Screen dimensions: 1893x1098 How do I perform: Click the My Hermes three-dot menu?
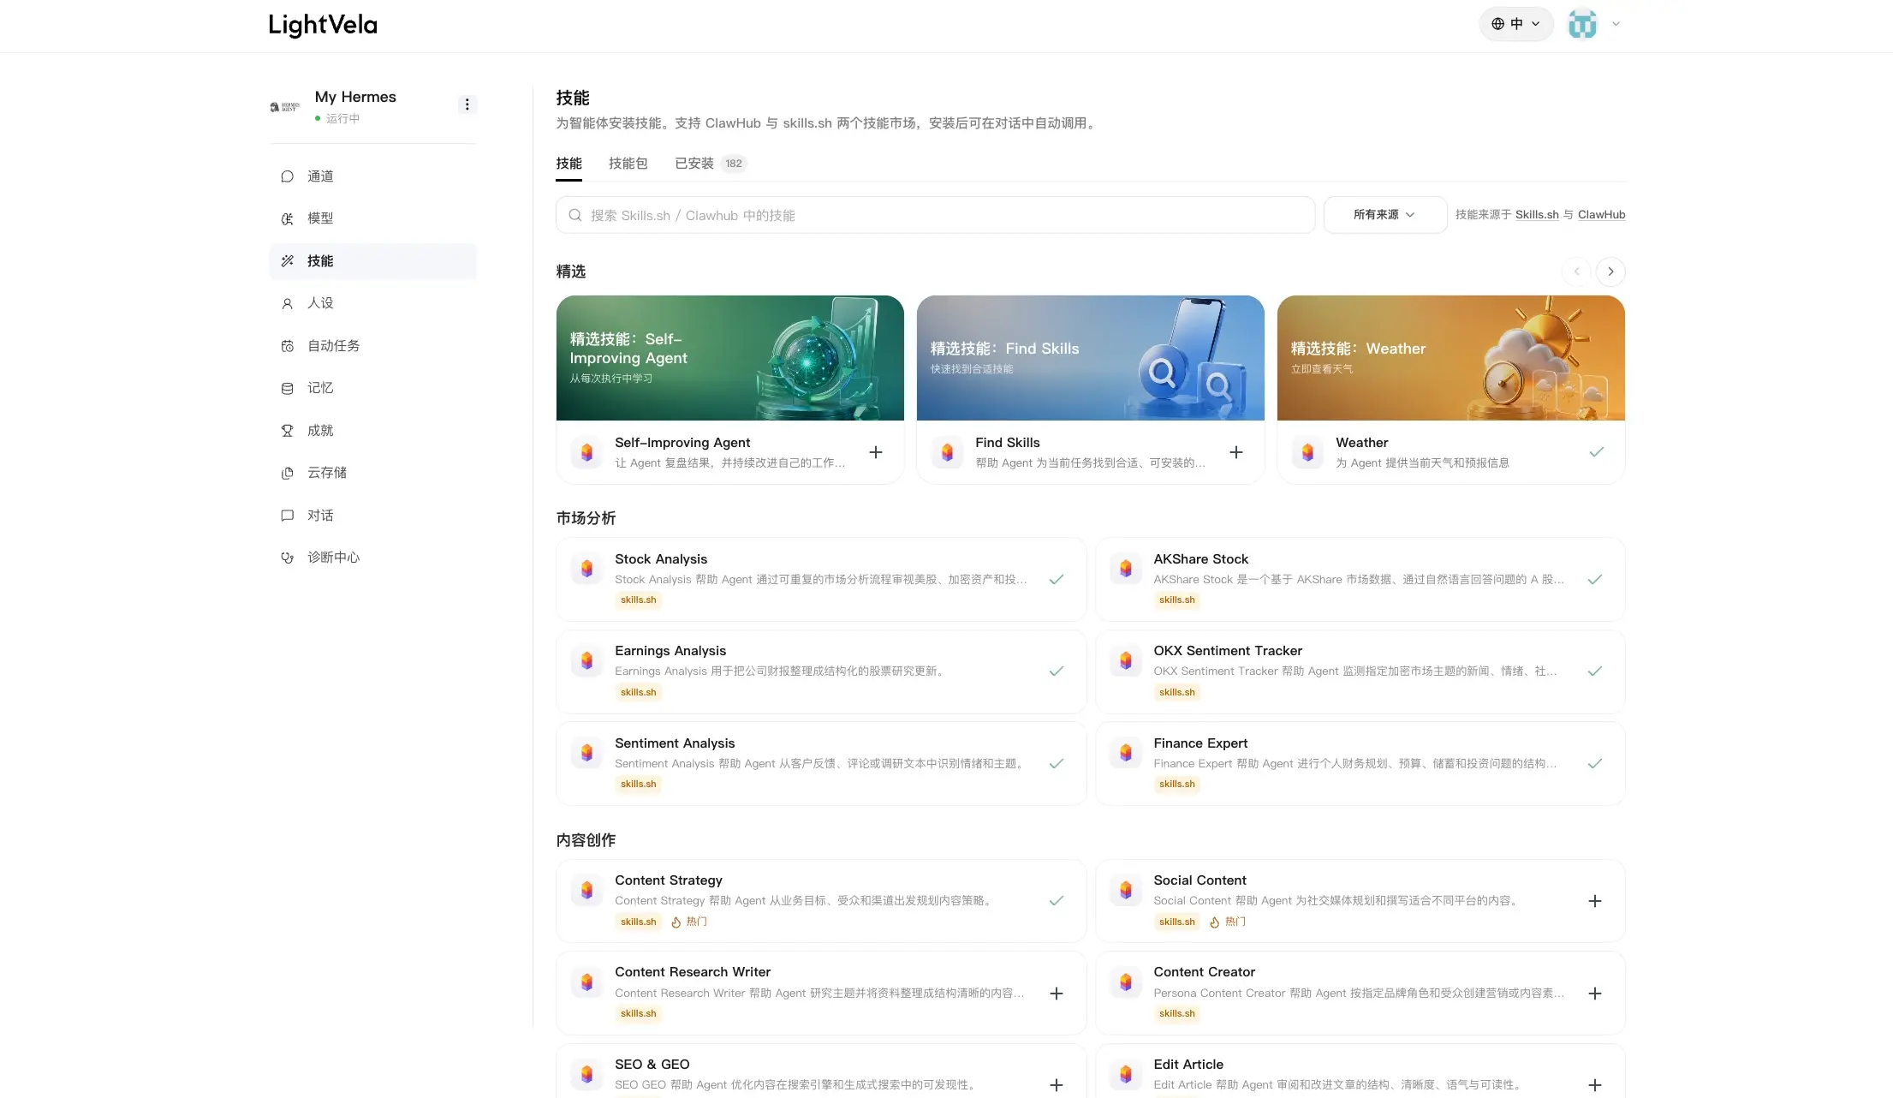(x=467, y=104)
